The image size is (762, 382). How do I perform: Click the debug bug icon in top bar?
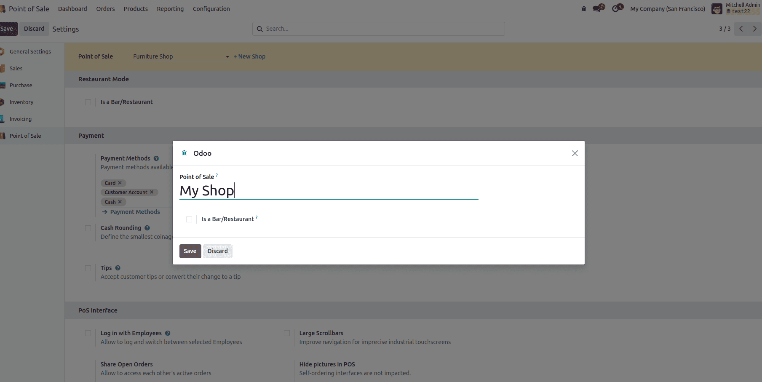583,9
